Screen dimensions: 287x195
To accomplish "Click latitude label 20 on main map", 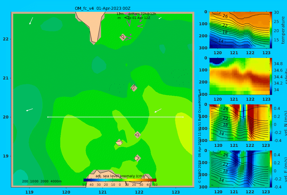I will click(x=6, y=117).
